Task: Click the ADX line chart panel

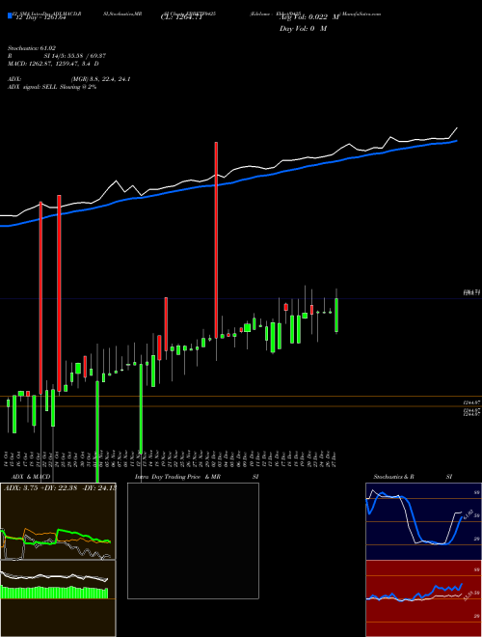Action: point(58,521)
